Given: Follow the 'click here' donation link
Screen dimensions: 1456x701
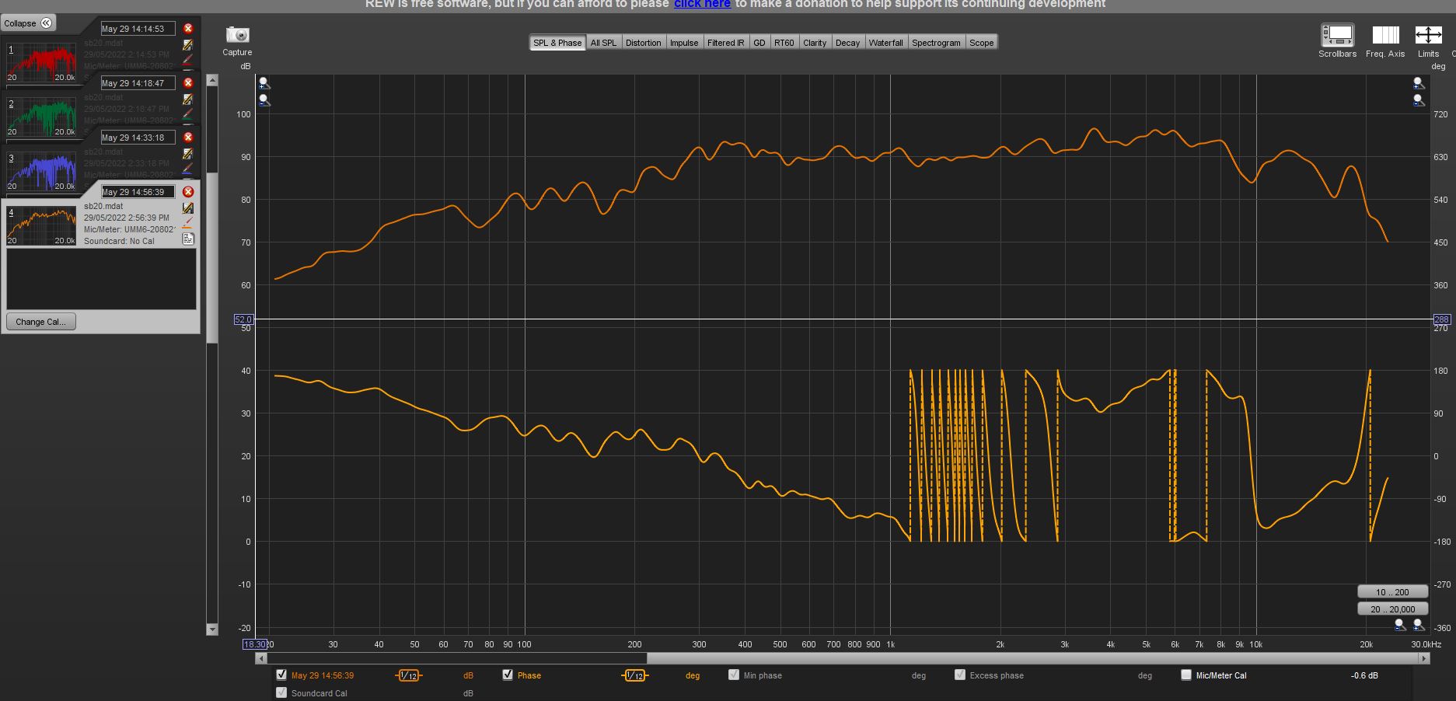Looking at the screenshot, I should 702,5.
